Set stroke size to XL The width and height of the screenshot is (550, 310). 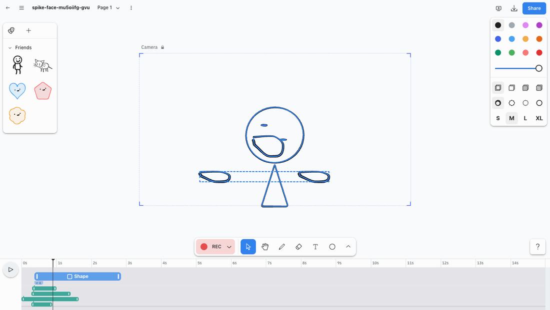click(x=539, y=118)
